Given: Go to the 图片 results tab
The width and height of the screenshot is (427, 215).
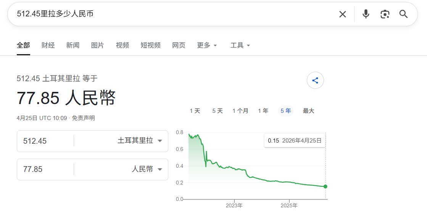Looking at the screenshot, I should [x=97, y=45].
